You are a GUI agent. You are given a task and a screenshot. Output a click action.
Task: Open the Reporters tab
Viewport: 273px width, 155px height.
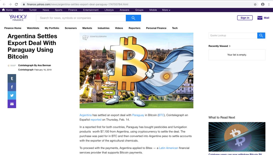click(x=134, y=28)
